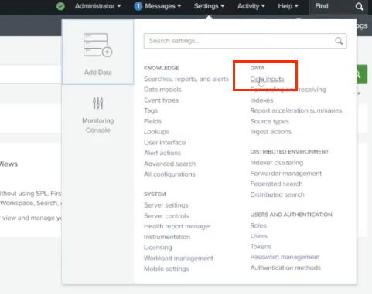Go to Indexes
Screen dimensions: 372x294
click(x=261, y=100)
